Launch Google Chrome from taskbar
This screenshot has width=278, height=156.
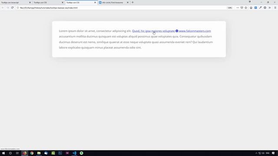[x=32, y=153]
